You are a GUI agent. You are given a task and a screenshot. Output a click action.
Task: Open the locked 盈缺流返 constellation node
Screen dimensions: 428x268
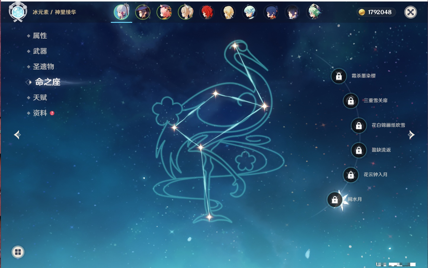(x=359, y=150)
